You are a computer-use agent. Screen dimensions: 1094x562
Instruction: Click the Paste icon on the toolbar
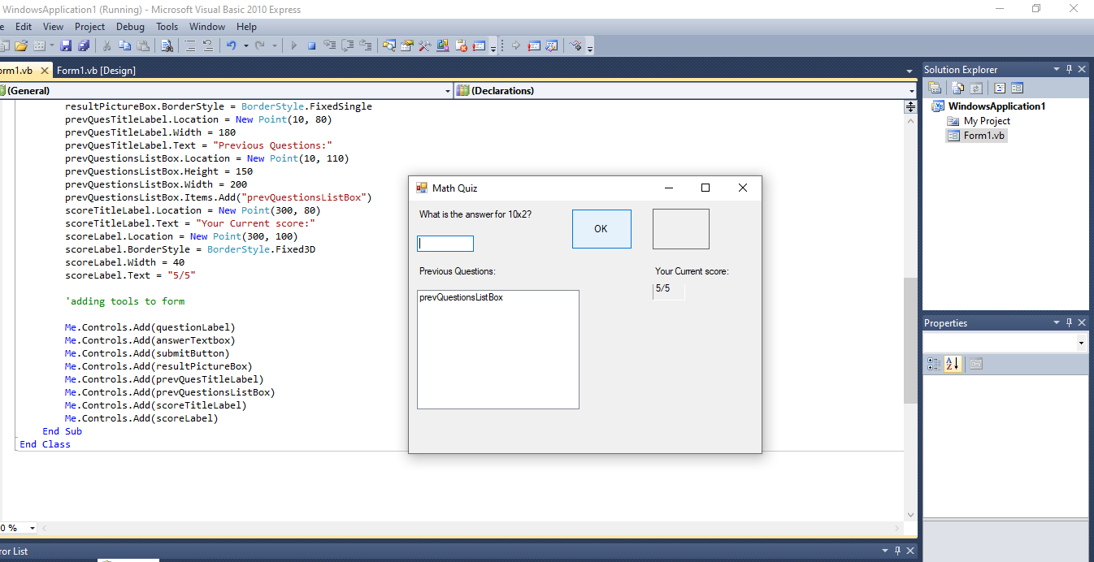[145, 45]
